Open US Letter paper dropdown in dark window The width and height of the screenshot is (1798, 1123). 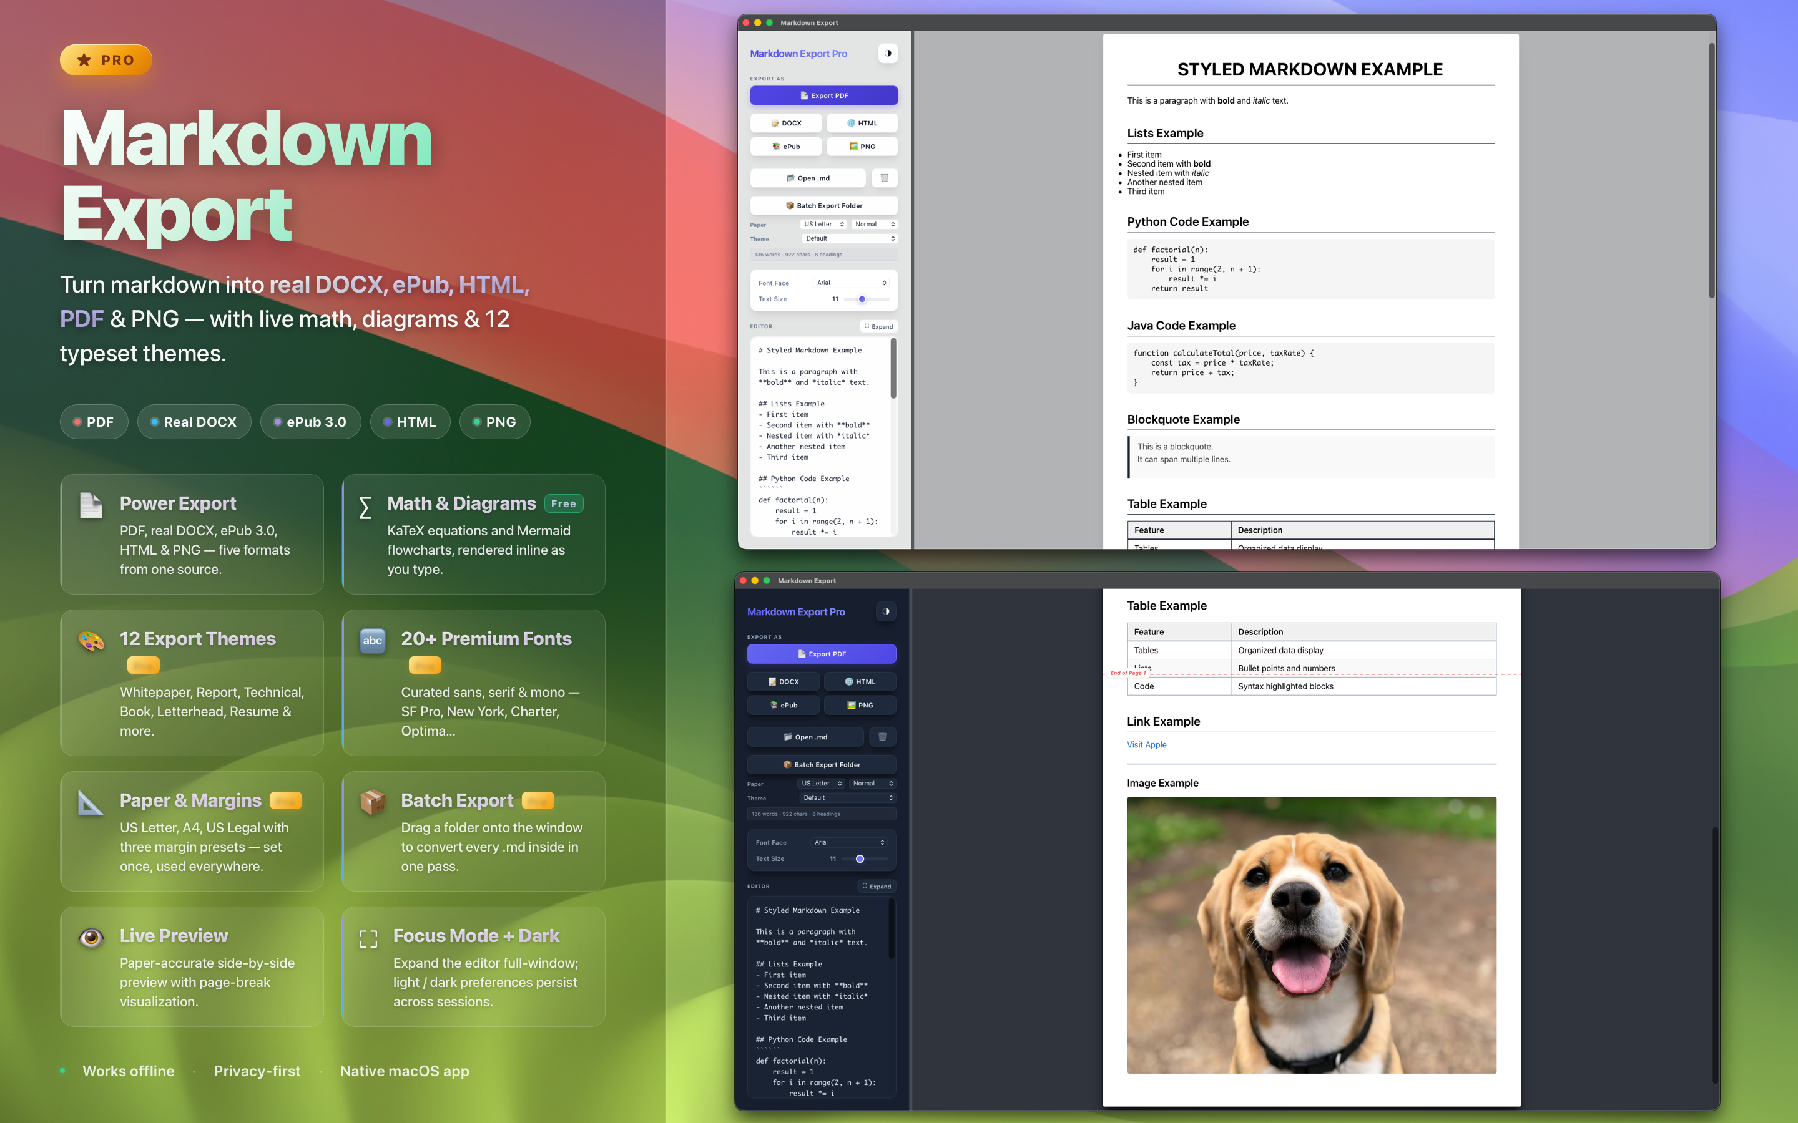pos(822,784)
